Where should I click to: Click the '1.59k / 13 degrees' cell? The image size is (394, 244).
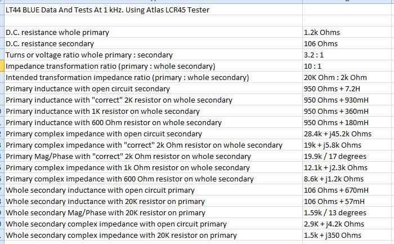click(335, 212)
